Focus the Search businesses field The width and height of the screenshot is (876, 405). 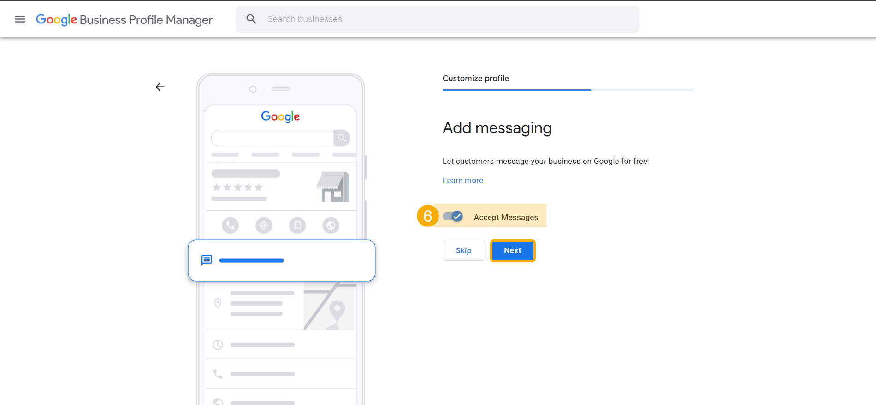(437, 19)
